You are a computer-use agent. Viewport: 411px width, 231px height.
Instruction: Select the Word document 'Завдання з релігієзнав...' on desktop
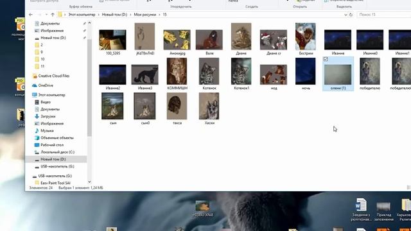(361, 210)
